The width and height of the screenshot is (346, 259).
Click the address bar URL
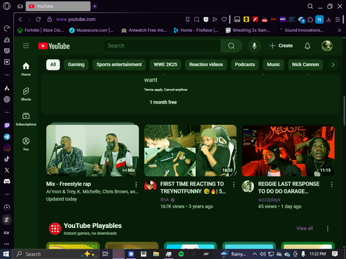[75, 19]
